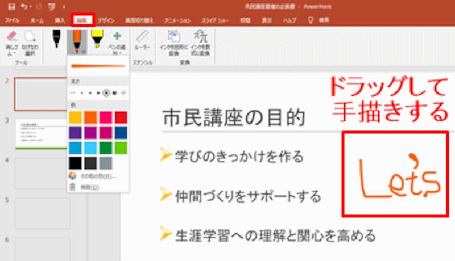Select the second smallest thickness dot
This screenshot has height=261, width=455.
point(90,93)
